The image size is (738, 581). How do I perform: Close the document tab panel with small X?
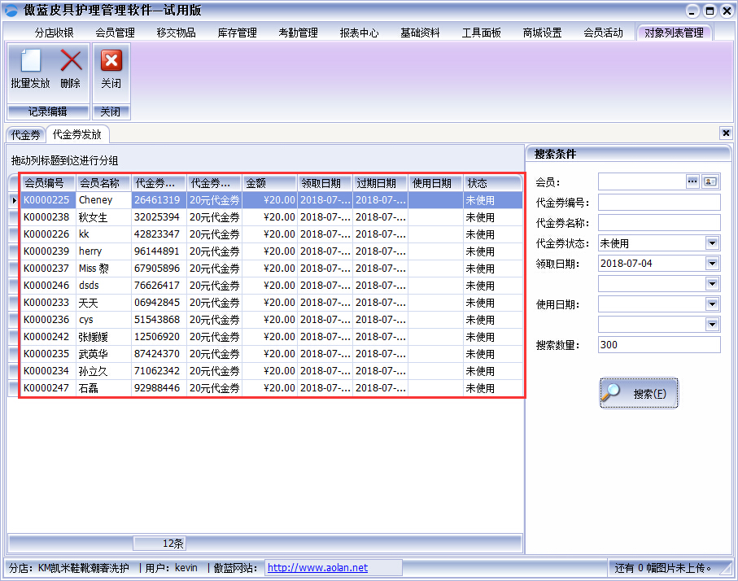coord(726,133)
